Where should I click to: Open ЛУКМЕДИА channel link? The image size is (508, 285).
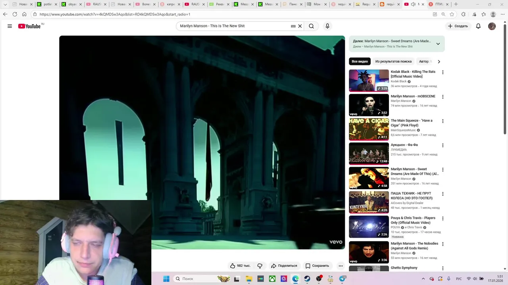coord(398,150)
